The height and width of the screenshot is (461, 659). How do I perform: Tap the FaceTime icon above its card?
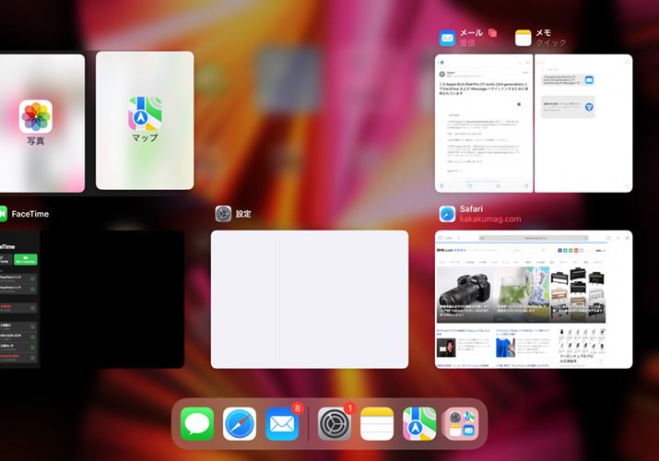coord(3,214)
